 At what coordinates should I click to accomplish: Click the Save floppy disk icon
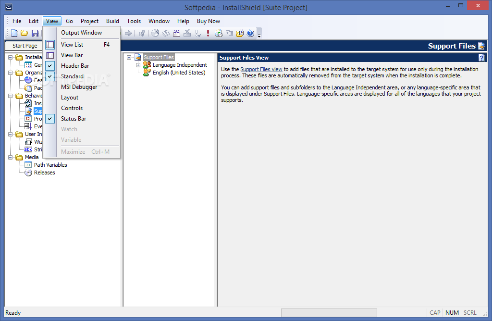(35, 33)
